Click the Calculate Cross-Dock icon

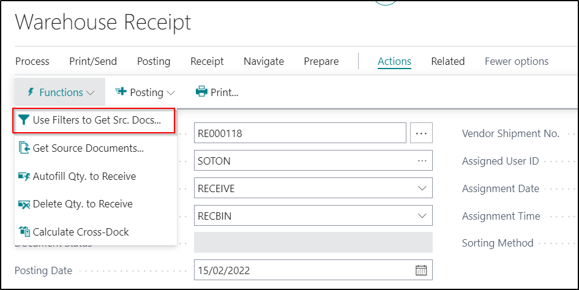pyautogui.click(x=24, y=232)
